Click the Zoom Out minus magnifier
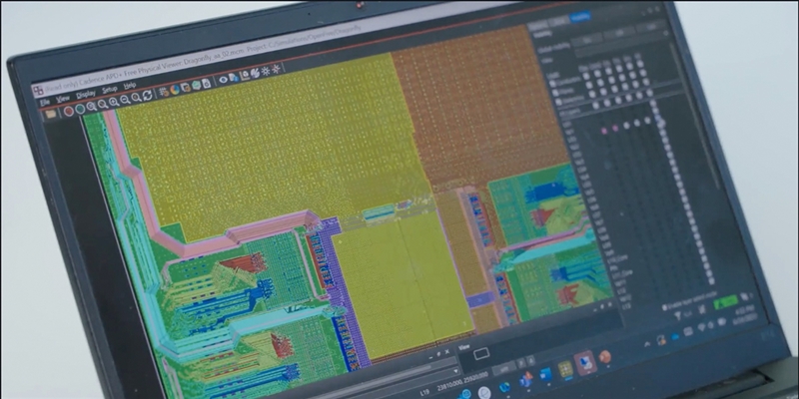 tap(126, 99)
